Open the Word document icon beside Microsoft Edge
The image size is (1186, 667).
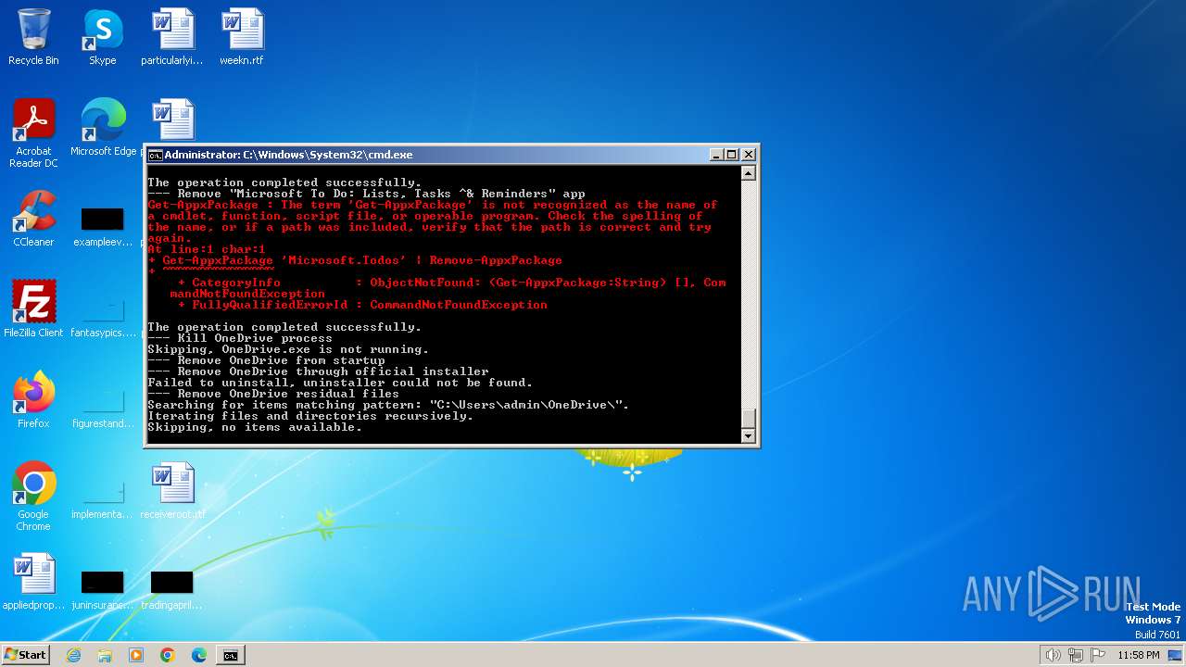coord(172,120)
